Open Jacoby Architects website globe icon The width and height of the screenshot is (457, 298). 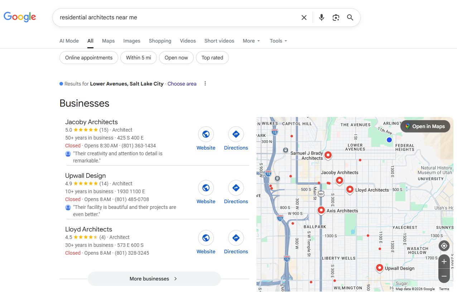pyautogui.click(x=206, y=135)
